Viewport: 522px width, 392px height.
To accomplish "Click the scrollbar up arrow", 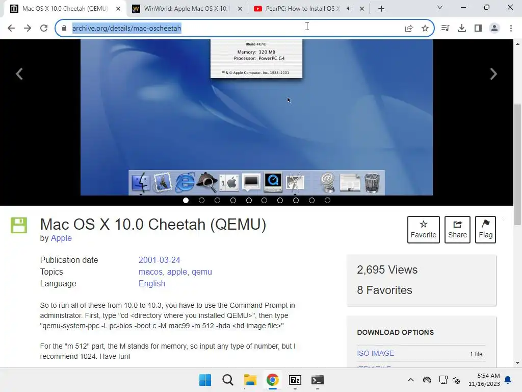I will point(517,44).
